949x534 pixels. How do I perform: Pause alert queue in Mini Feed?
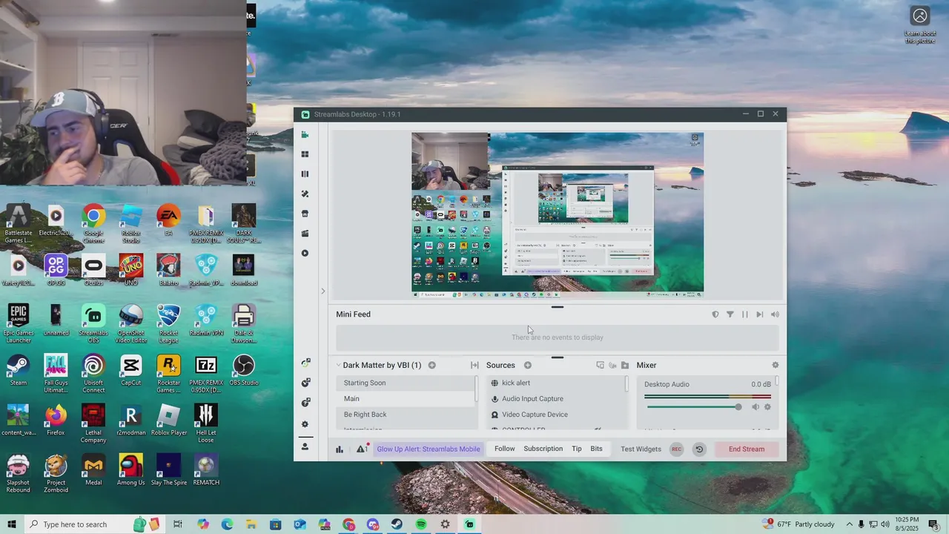point(745,314)
